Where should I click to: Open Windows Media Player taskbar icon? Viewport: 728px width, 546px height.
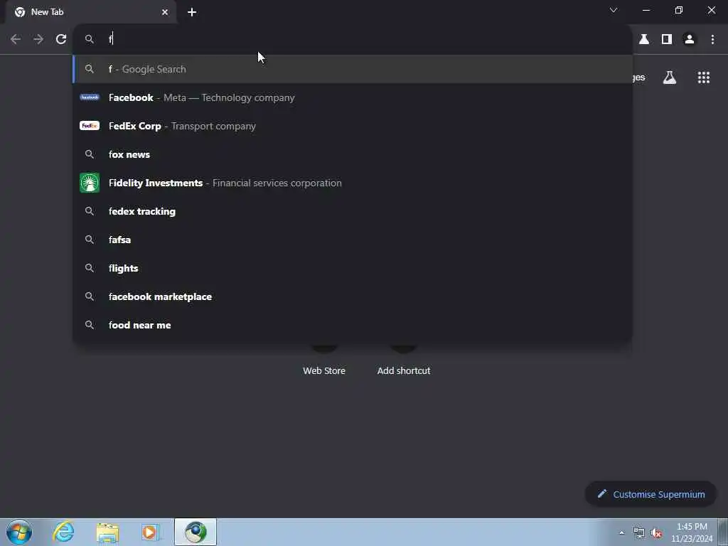[x=151, y=532]
